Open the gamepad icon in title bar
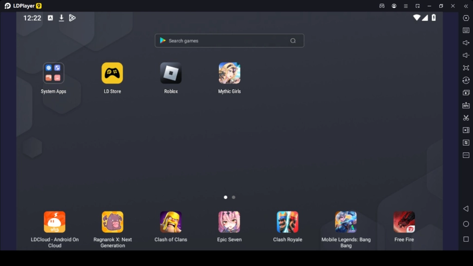Screen dimensions: 473x266 382,6
